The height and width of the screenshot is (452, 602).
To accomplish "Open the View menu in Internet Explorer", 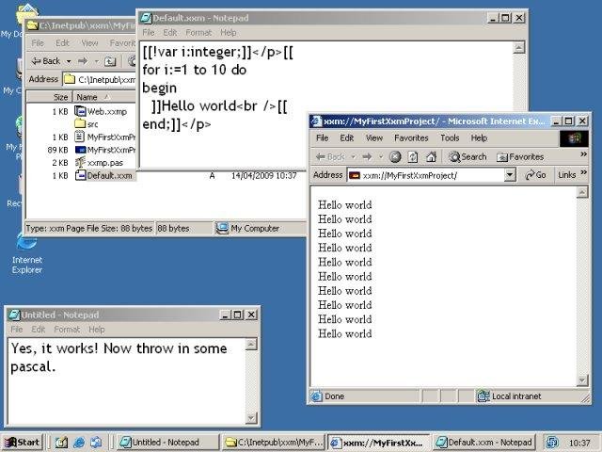I will (x=374, y=137).
